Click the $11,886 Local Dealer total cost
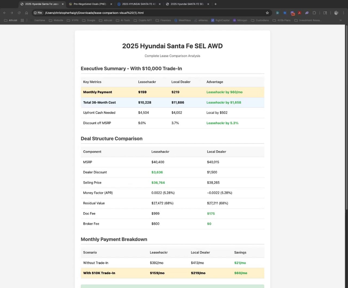The width and height of the screenshot is (348, 288). 178,102
